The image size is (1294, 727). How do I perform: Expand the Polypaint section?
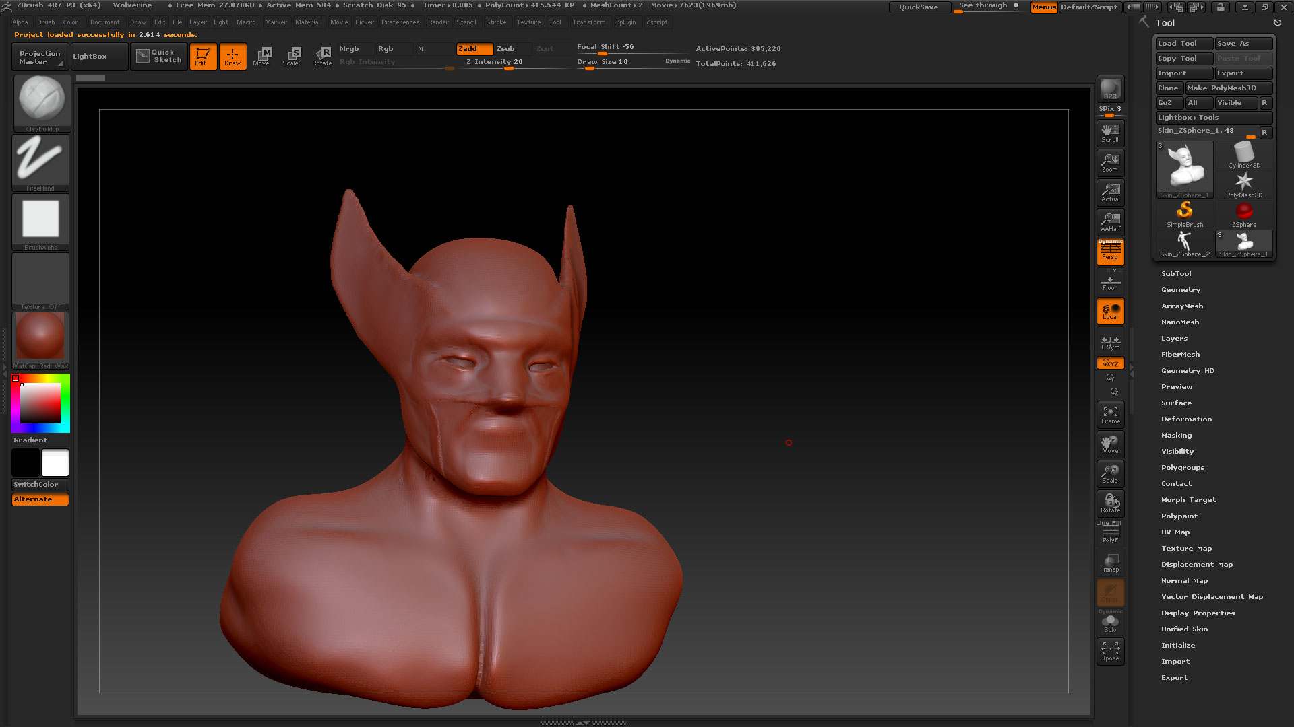[1179, 516]
